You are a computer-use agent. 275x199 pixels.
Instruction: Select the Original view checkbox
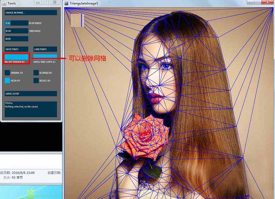(x=7, y=73)
